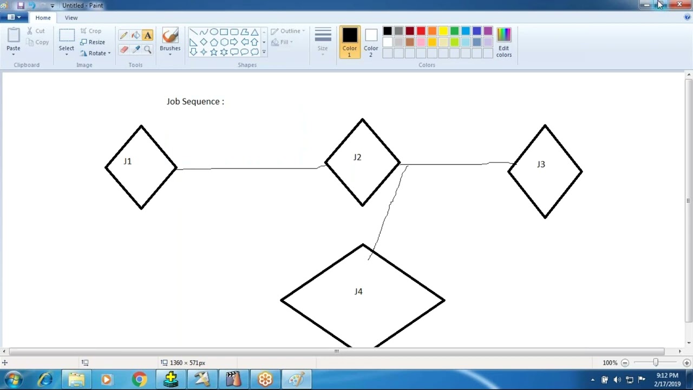Viewport: 693px width, 390px height.
Task: Pick the red color swatch
Action: click(x=421, y=31)
